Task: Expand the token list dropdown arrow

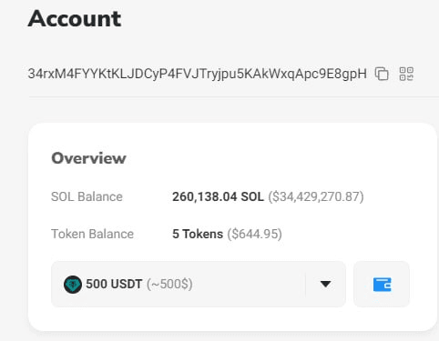Action: (x=325, y=284)
